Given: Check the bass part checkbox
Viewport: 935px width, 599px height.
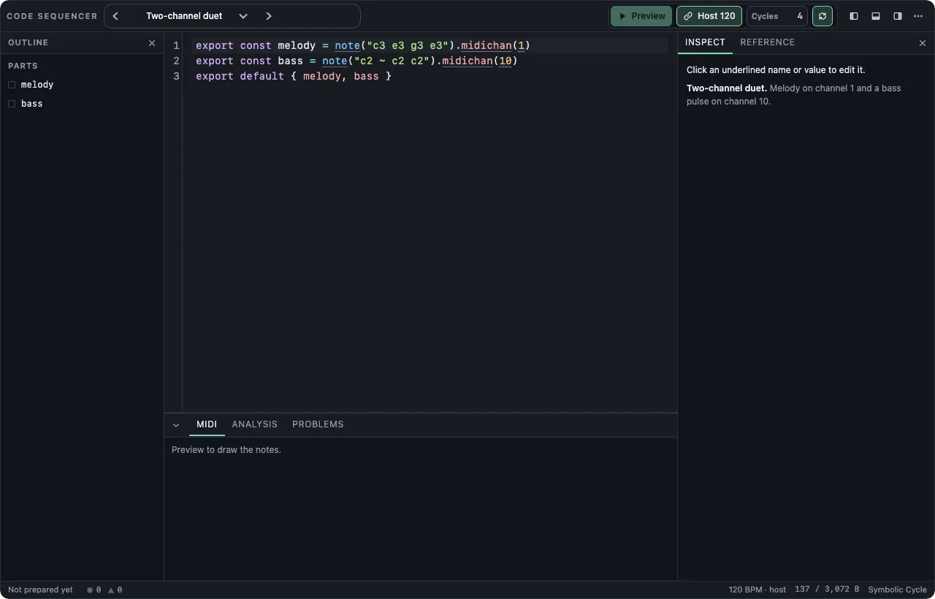Looking at the screenshot, I should point(12,104).
